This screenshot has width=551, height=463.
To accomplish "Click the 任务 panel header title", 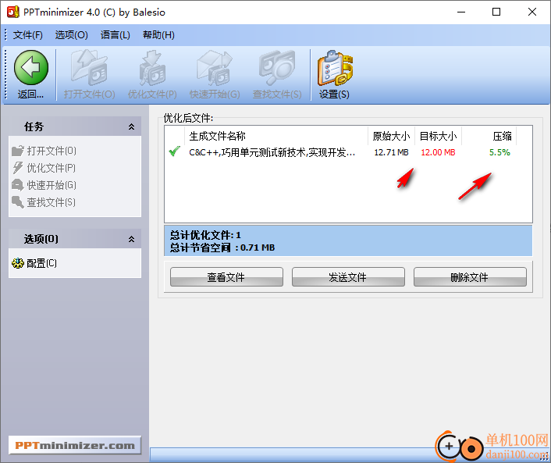I will [34, 126].
